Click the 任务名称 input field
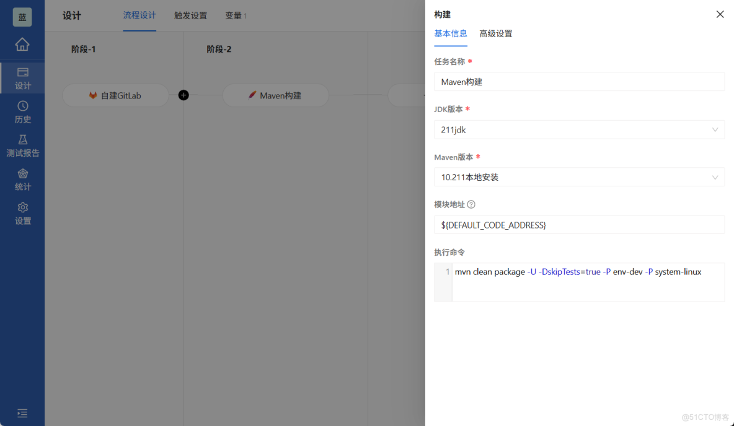This screenshot has width=734, height=426. click(579, 81)
